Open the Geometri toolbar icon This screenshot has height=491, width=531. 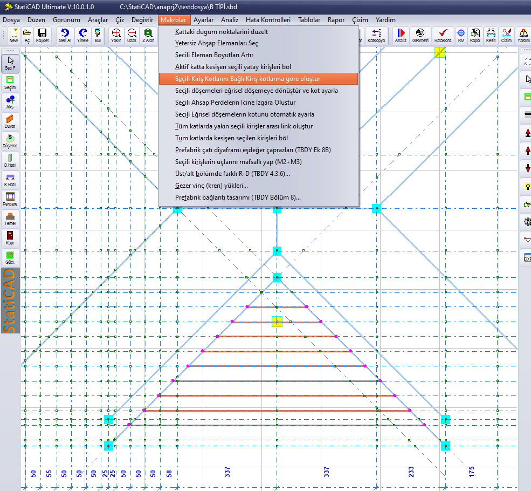point(420,36)
